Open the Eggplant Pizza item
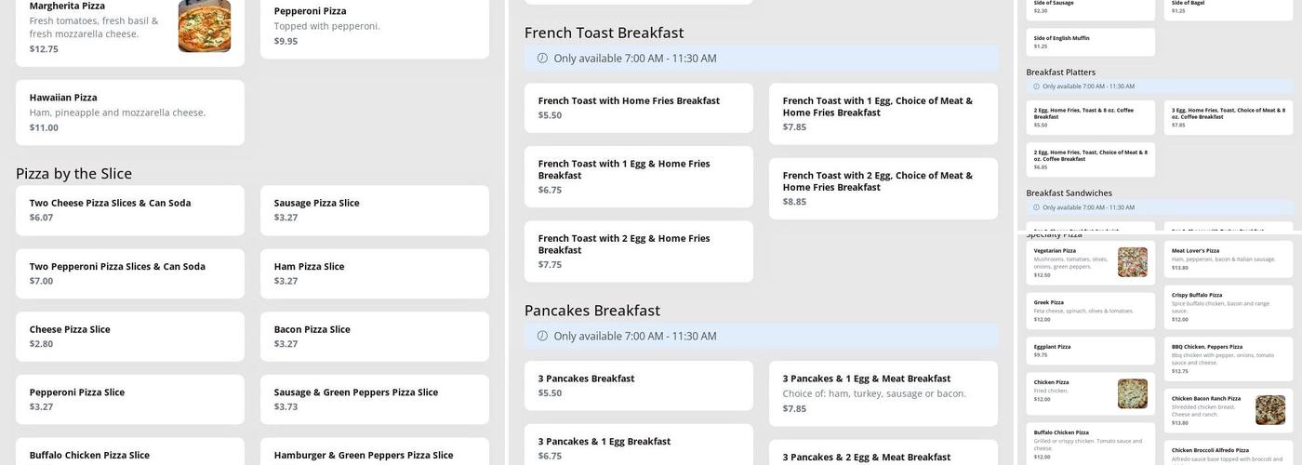This screenshot has height=465, width=1302. pos(1090,351)
